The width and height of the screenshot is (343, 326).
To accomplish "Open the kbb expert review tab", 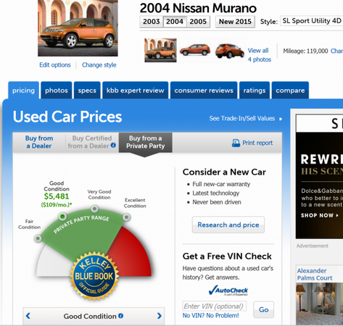I will coord(136,91).
